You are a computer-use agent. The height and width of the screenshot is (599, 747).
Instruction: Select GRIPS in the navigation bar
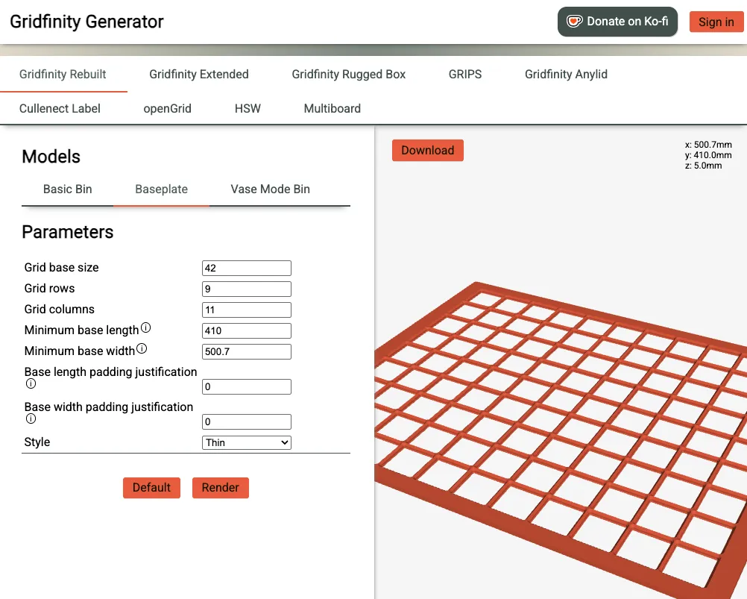(464, 74)
